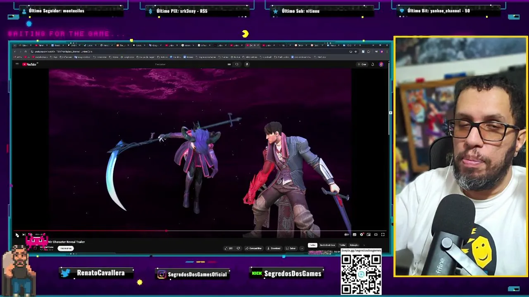Open a new browser tab with plus button
The image size is (529, 297).
(360, 45)
